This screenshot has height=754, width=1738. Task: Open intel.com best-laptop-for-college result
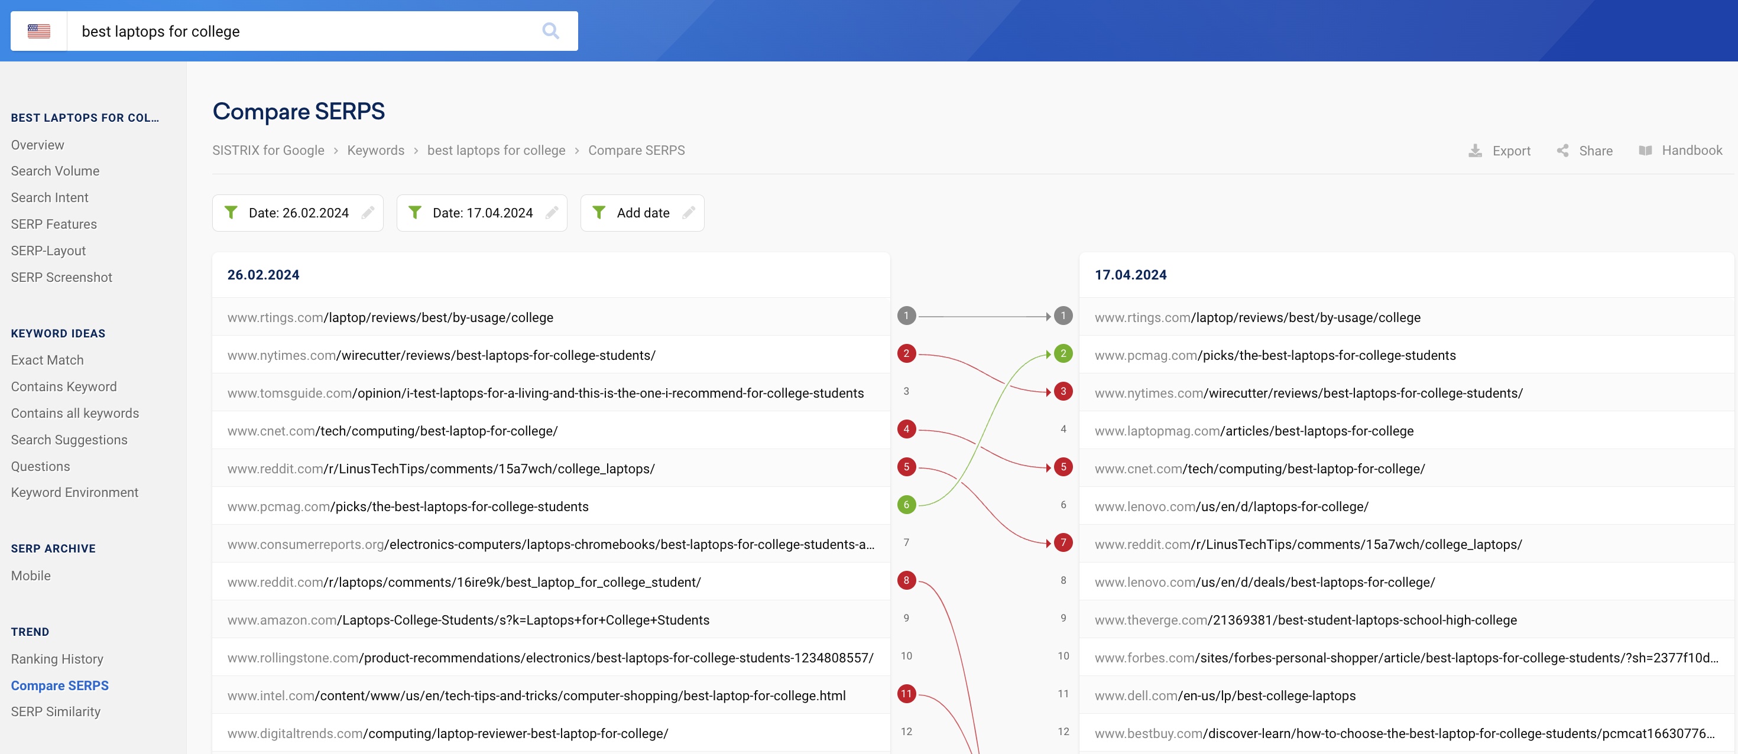pos(536,695)
